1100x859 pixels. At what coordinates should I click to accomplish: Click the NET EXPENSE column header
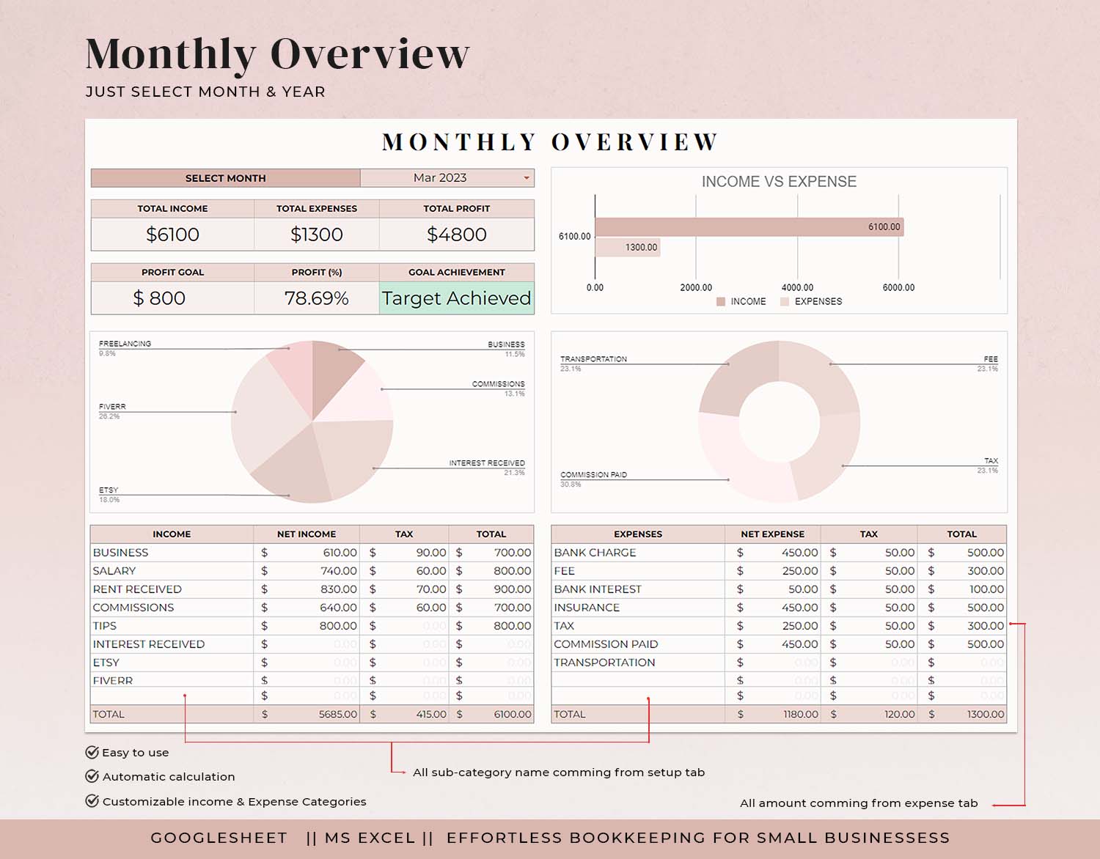click(773, 534)
